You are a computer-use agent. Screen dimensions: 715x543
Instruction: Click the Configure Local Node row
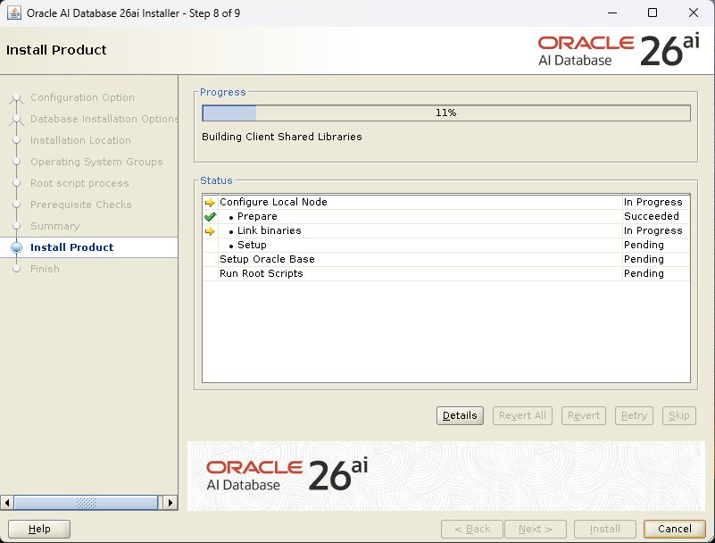(446, 202)
